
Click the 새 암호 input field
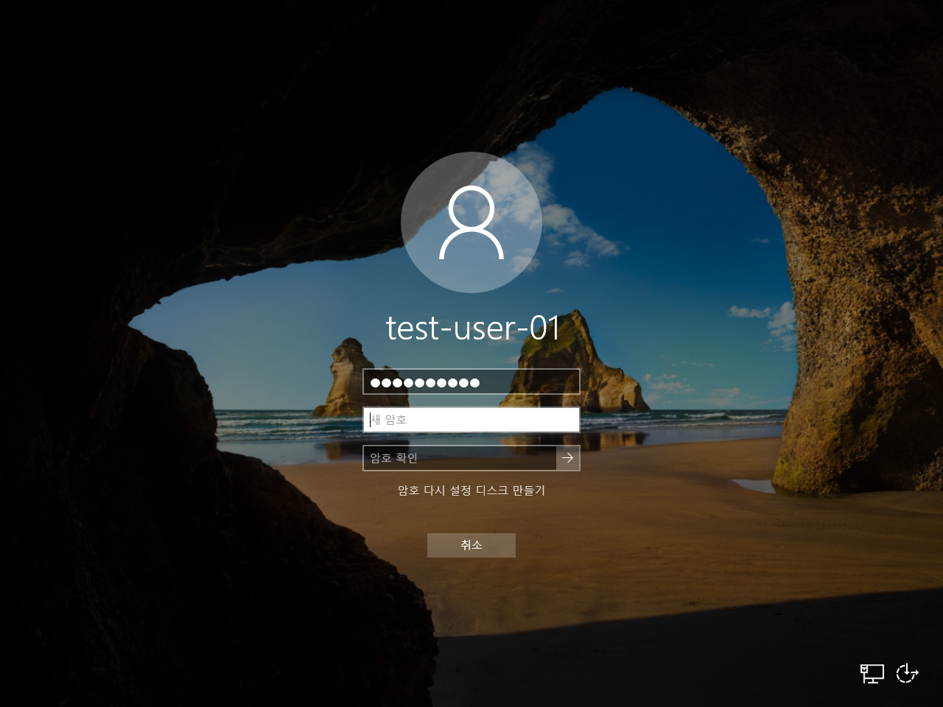pyautogui.click(x=471, y=420)
